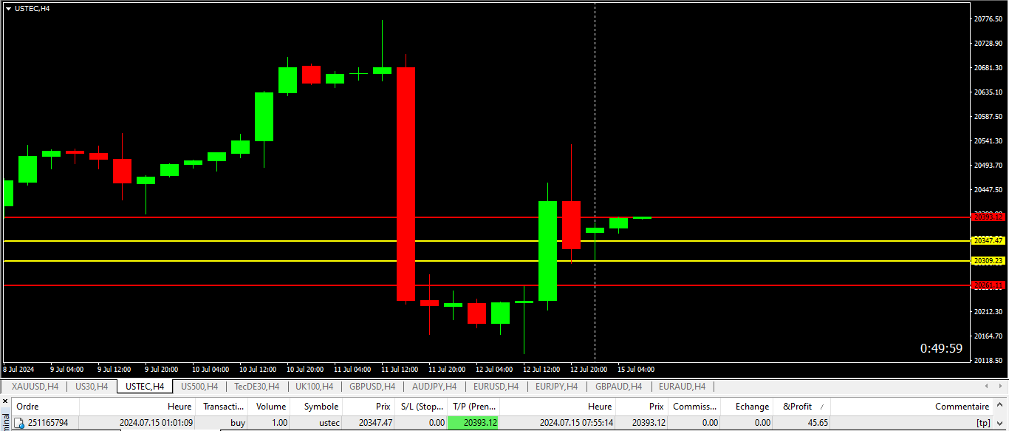Open the US500,H4 chart tab
Screen dimensions: 1009x431
(x=199, y=386)
